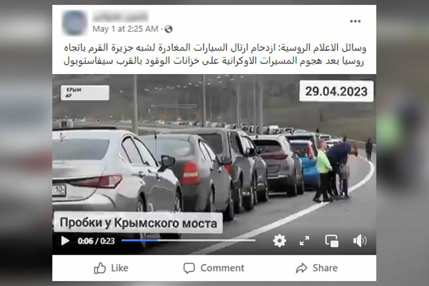Open video settings gear icon

(x=279, y=241)
